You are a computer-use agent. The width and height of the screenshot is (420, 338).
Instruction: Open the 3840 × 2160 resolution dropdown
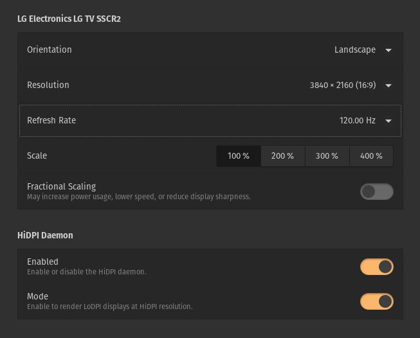[x=342, y=85]
